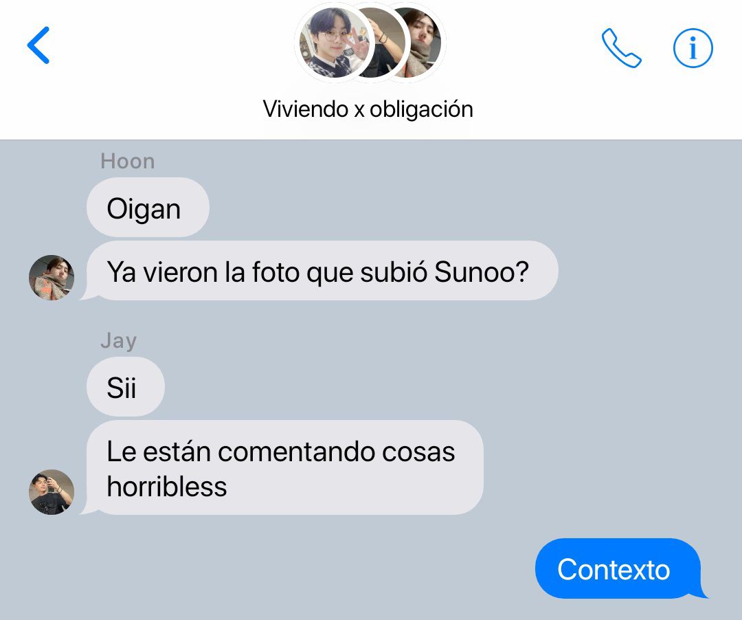
Task: Select the 'Oigan' message bubble
Action: [148, 208]
